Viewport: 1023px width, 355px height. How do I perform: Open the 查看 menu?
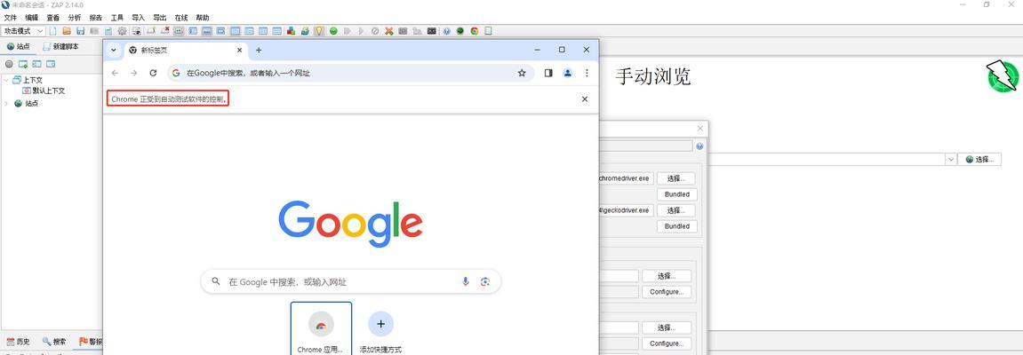click(52, 19)
